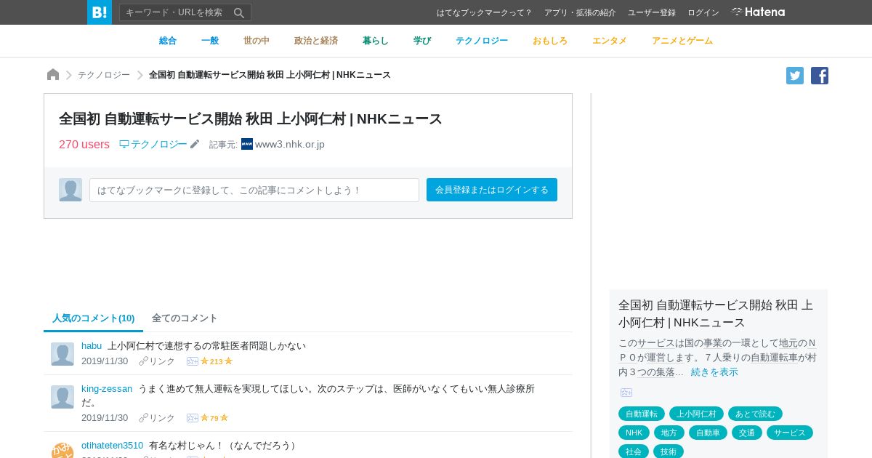Open 世の中 category menu
Viewport: 872px width, 458px height.
pyautogui.click(x=257, y=41)
